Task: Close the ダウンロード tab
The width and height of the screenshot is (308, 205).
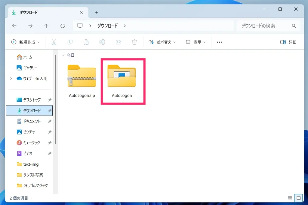Action: coord(81,12)
